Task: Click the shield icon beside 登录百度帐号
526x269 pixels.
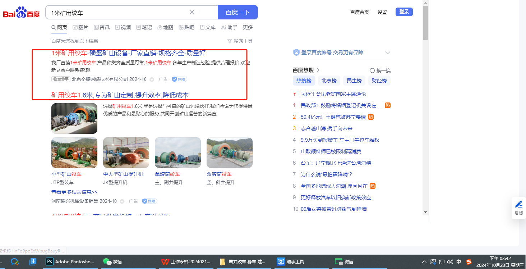Action: click(x=296, y=53)
